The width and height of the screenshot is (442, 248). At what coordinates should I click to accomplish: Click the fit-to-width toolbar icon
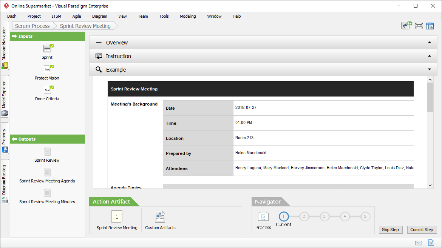click(419, 26)
